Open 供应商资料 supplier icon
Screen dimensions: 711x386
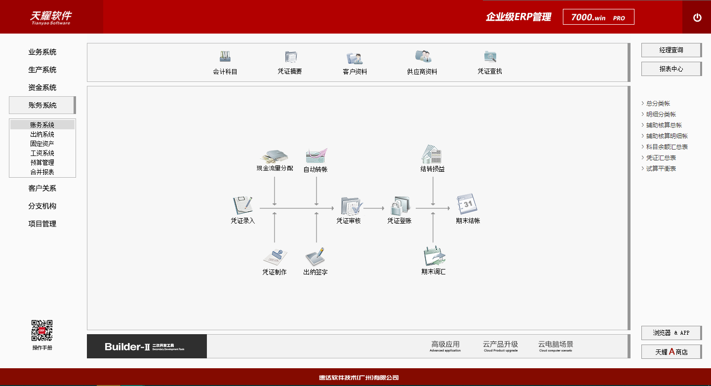point(422,57)
